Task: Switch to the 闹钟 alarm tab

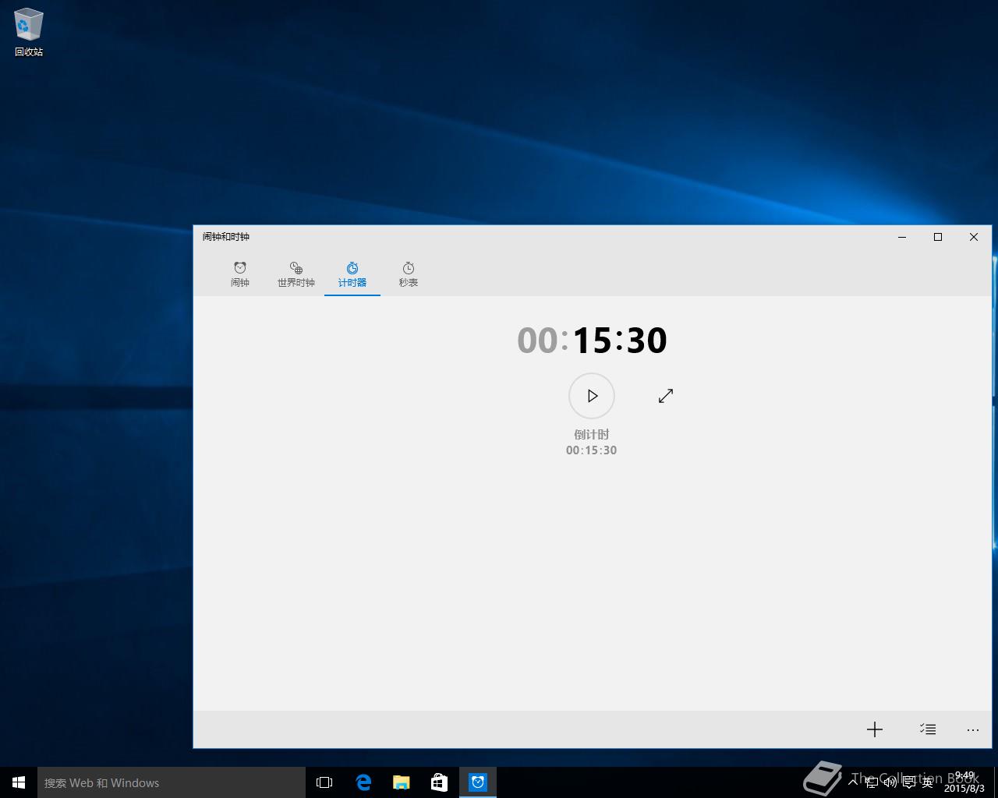Action: [240, 274]
